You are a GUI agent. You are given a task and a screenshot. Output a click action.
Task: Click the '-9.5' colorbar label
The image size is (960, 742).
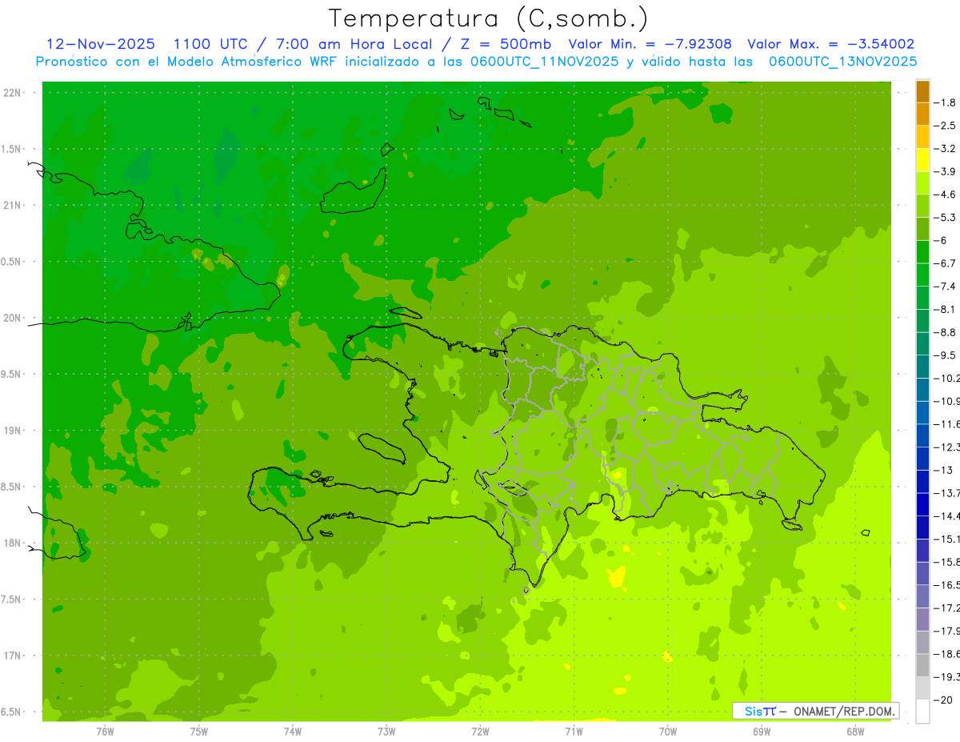(946, 355)
